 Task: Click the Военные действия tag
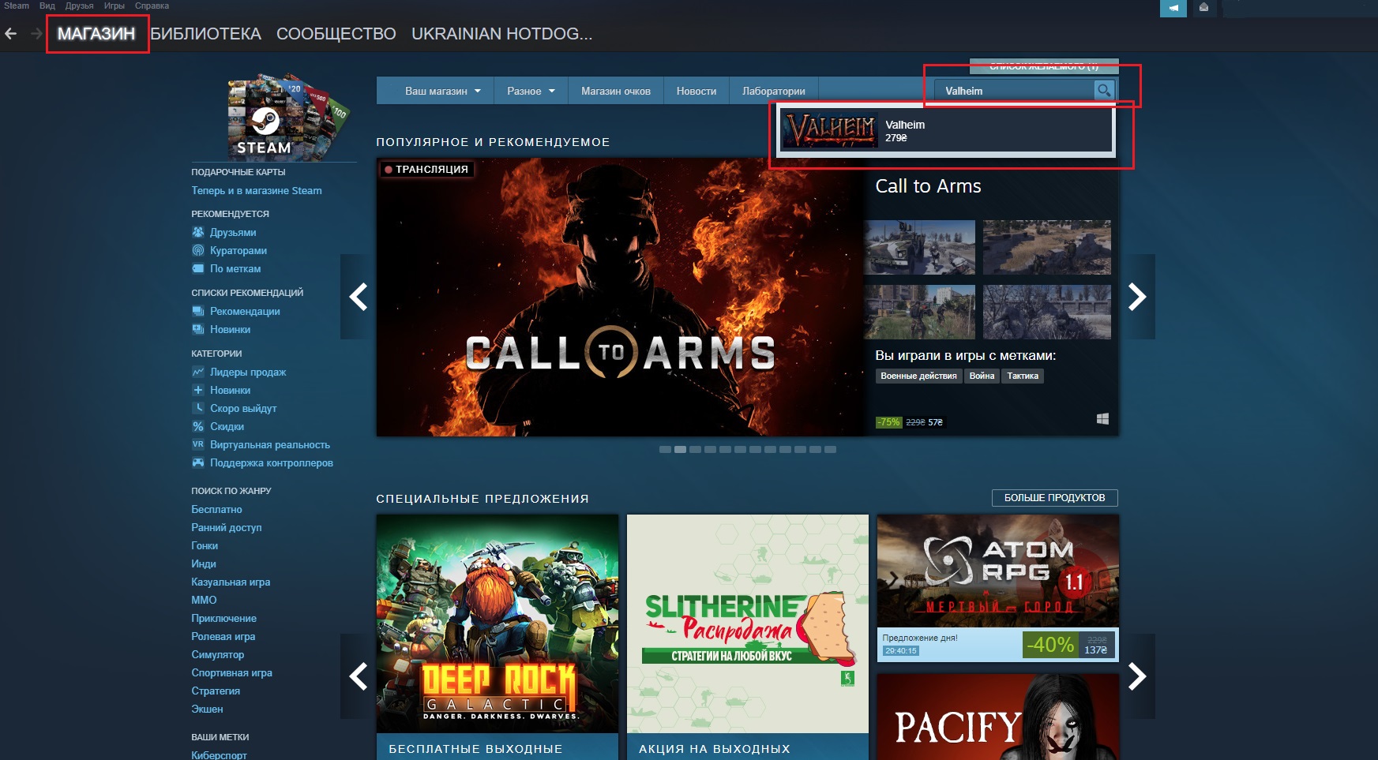918,376
